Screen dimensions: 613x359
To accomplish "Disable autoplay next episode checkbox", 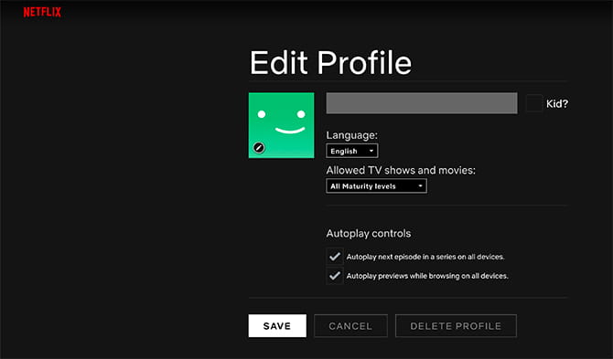I will (334, 257).
